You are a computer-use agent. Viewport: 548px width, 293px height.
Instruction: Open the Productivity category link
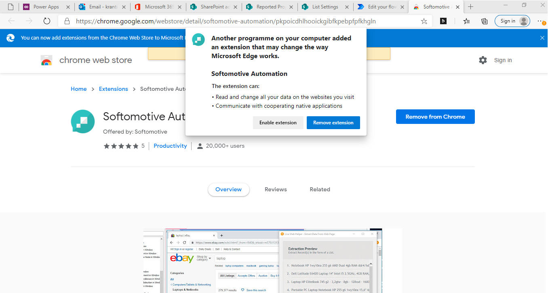(170, 146)
